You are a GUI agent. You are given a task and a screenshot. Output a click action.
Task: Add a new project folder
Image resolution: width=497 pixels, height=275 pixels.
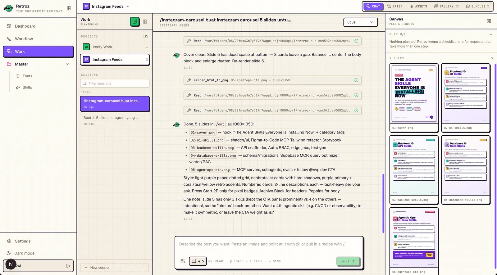[145, 37]
